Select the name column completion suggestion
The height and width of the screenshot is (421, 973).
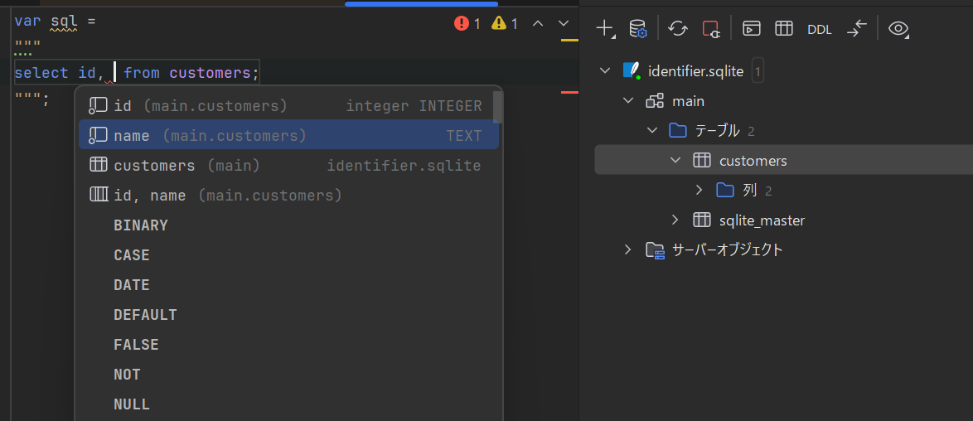tap(288, 135)
